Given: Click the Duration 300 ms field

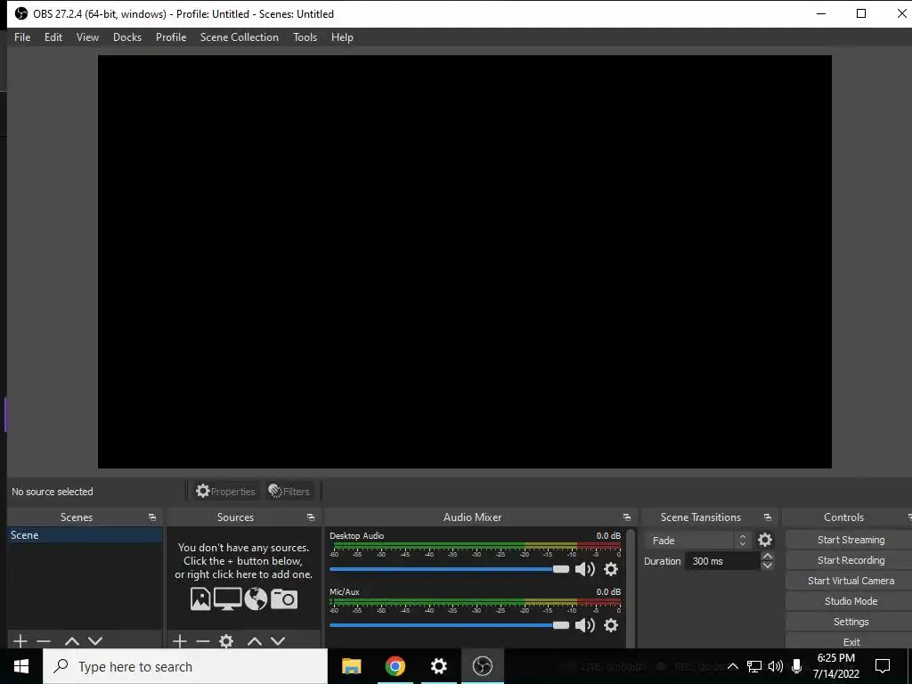Looking at the screenshot, I should click(722, 561).
